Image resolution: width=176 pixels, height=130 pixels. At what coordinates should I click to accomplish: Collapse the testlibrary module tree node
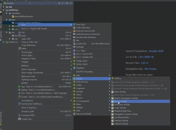[x=4, y=10]
